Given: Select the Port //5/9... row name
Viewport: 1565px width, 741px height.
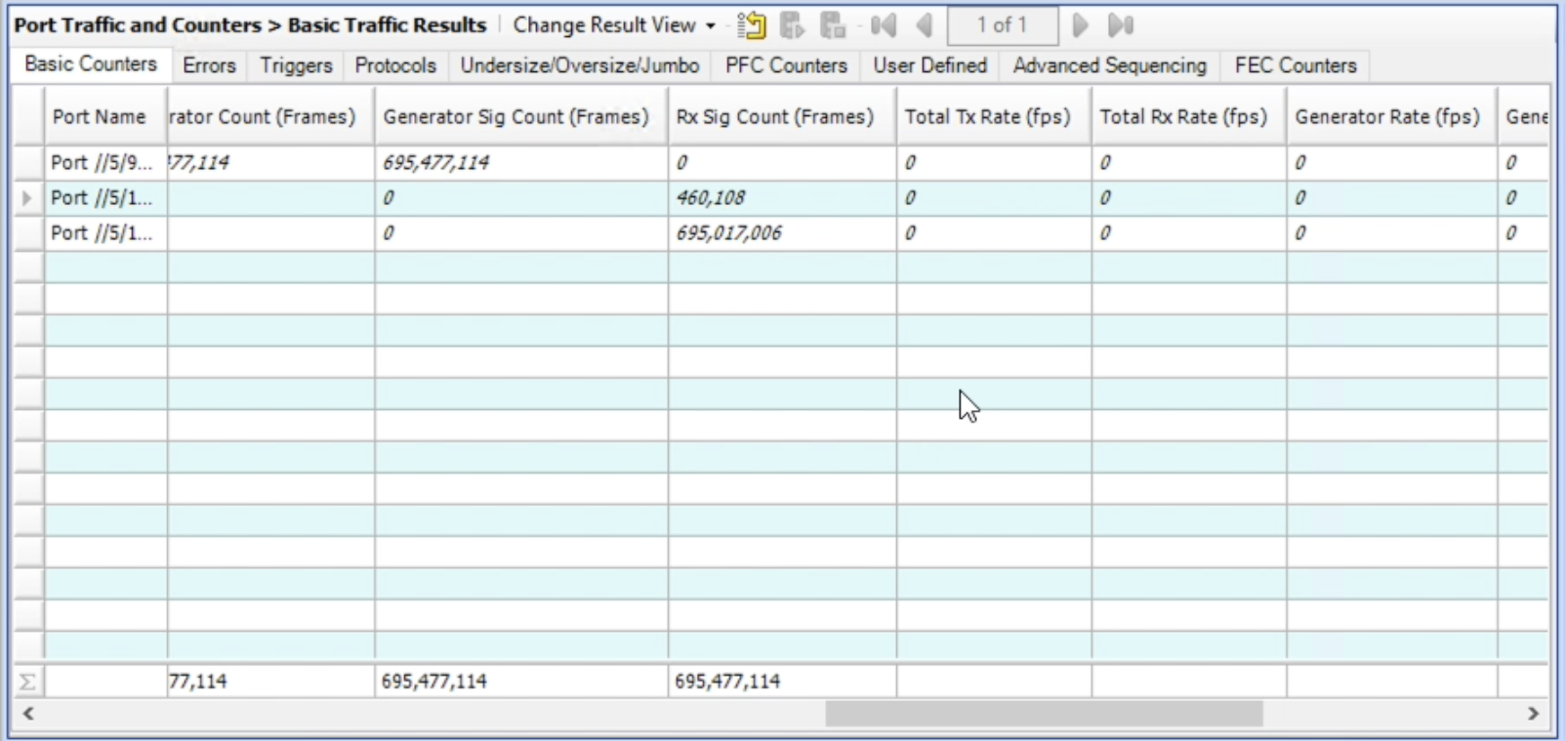Looking at the screenshot, I should (105, 163).
